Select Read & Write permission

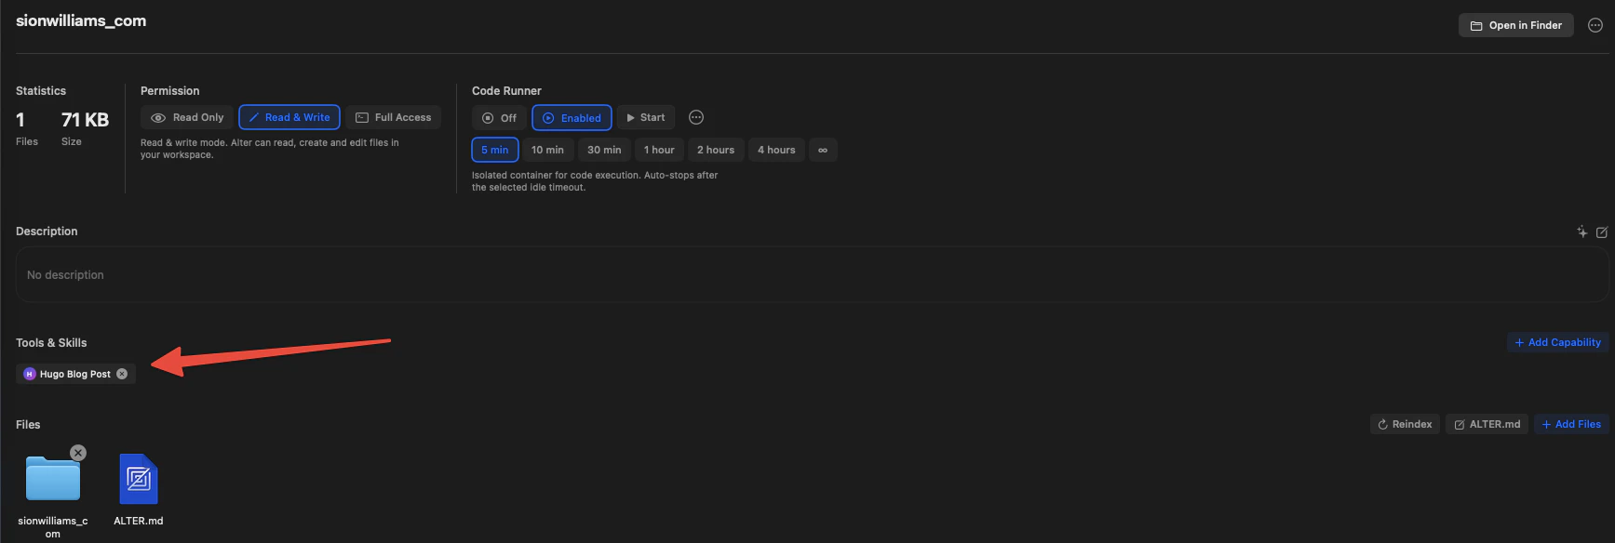point(289,117)
